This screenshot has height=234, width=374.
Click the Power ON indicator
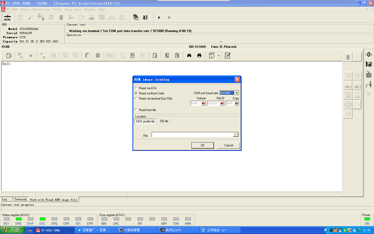367,219
